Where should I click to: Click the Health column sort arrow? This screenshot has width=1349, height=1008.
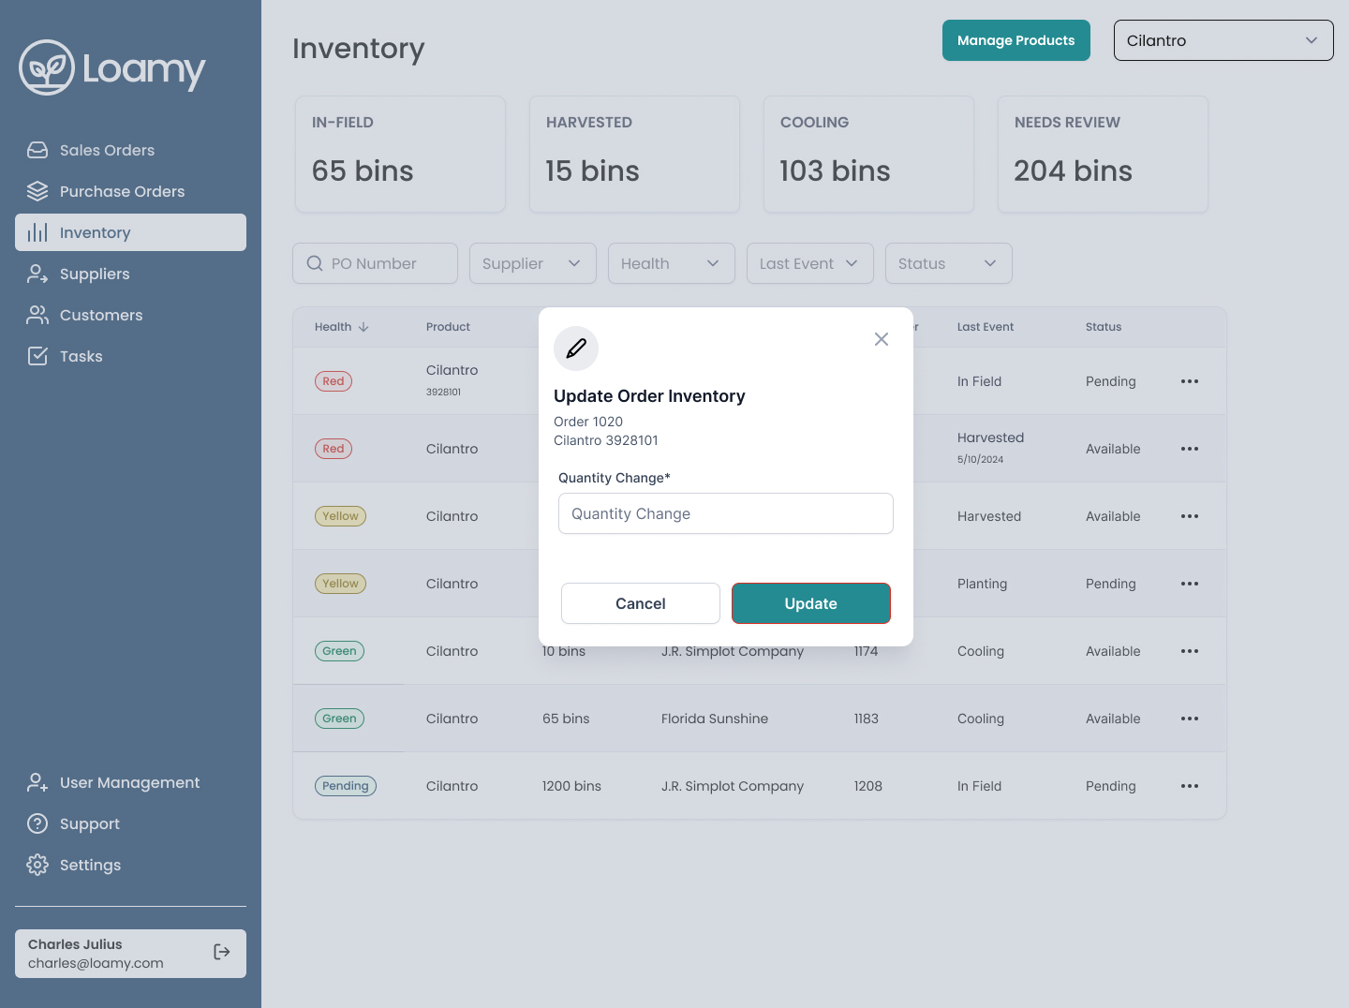pos(363,327)
